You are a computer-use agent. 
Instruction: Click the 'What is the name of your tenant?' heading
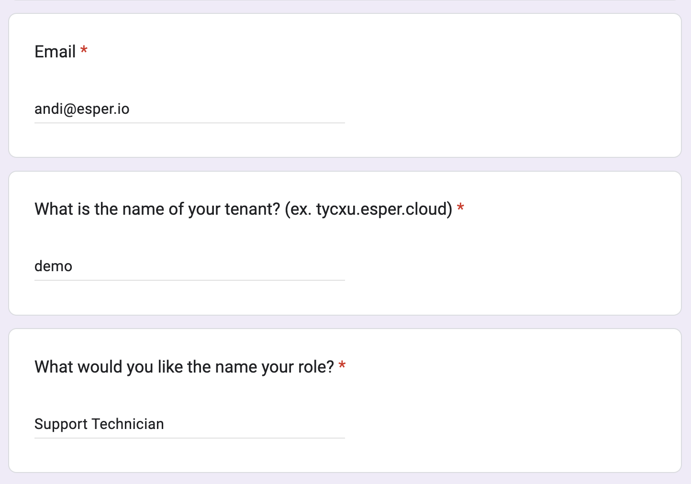pyautogui.click(x=157, y=209)
